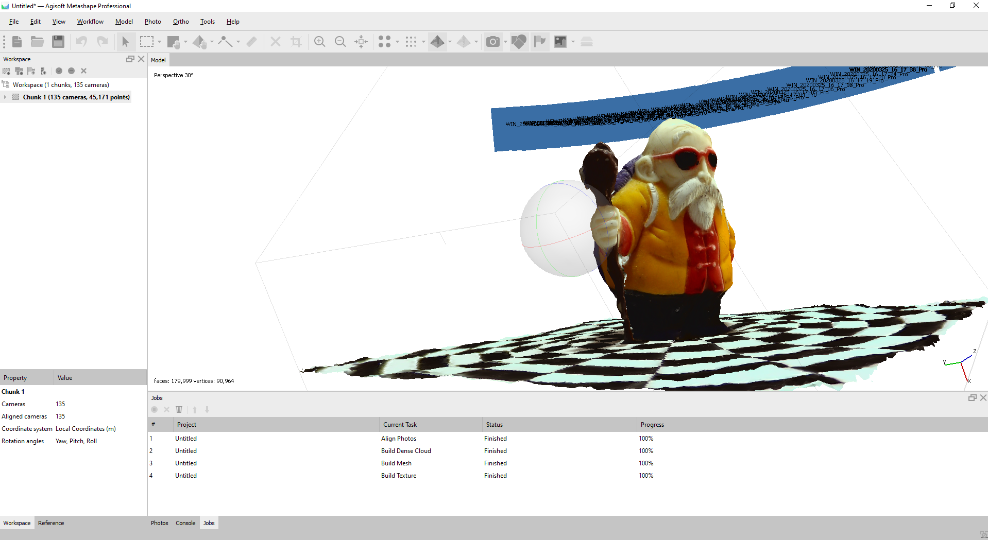Add photos using the Workspace toolbar icon
The image size is (988, 540).
pyautogui.click(x=19, y=71)
